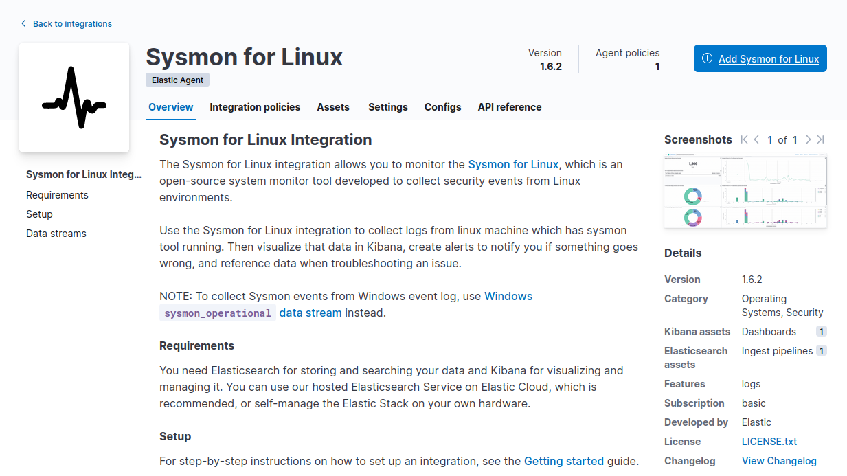The image size is (847, 476).
Task: Click the plus icon on Add Sysmon button
Action: pyautogui.click(x=708, y=58)
